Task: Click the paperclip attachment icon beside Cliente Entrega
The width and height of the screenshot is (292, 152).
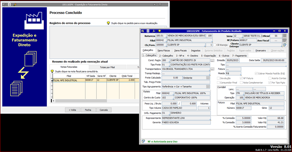Action: (x=285, y=45)
